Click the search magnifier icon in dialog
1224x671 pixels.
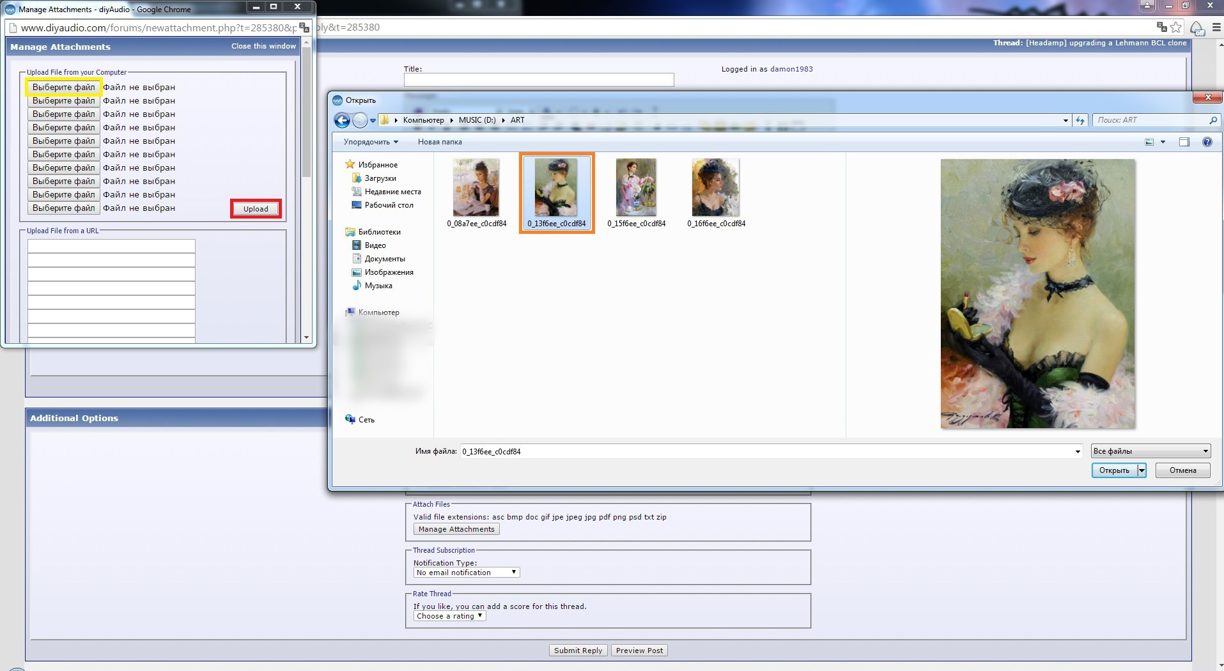click(1213, 120)
